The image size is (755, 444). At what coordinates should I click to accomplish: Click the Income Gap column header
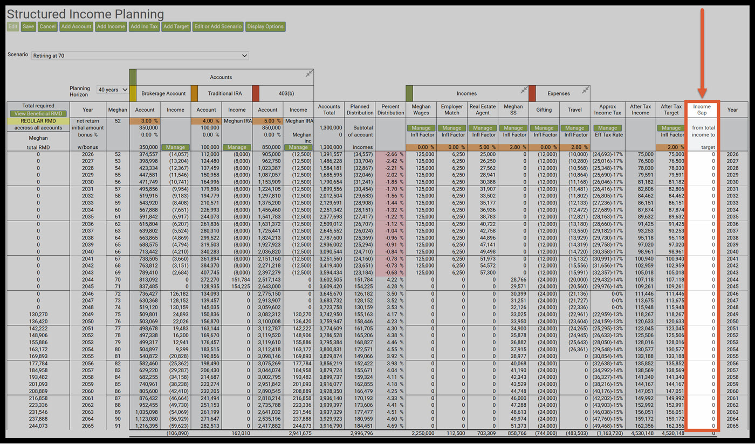pos(702,110)
